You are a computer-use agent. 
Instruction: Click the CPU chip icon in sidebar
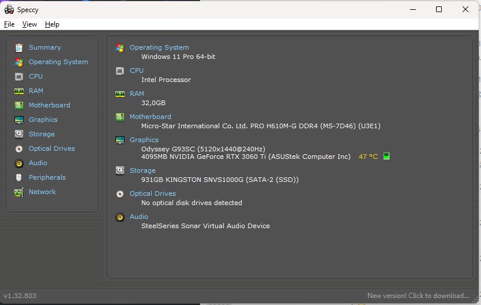pyautogui.click(x=19, y=76)
